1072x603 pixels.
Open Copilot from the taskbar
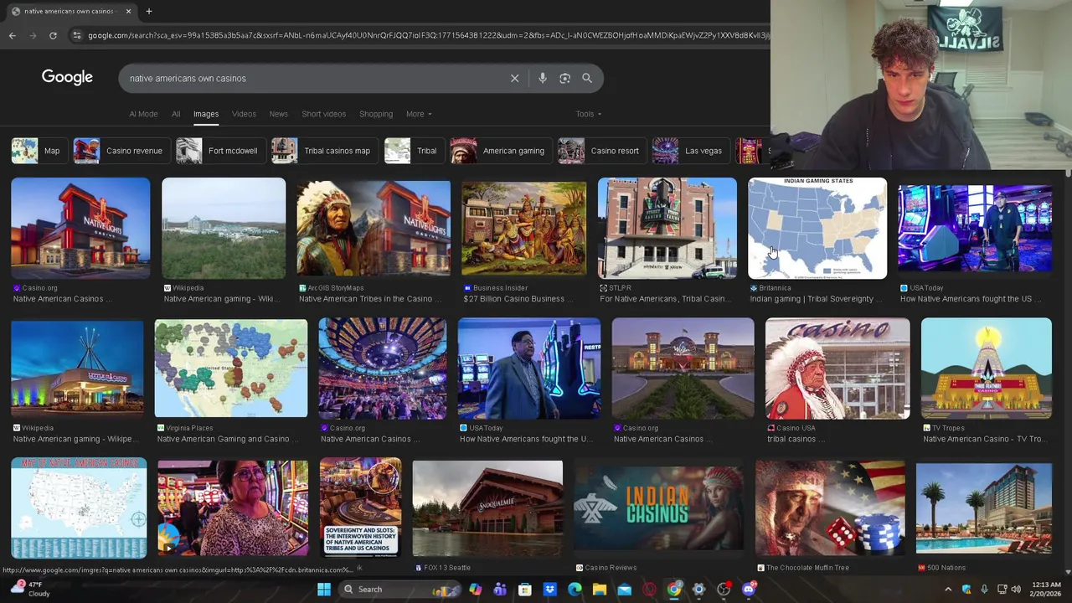click(475, 589)
